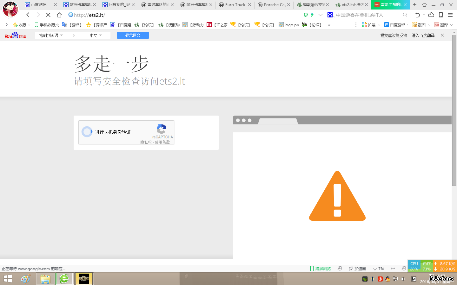Open the user avatar profile picture
The image size is (457, 285).
(10, 9)
